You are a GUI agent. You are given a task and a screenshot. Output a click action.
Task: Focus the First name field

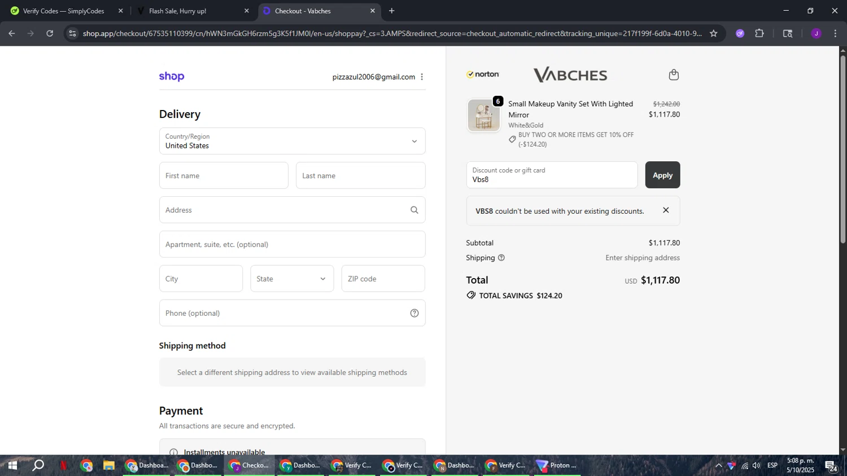pyautogui.click(x=224, y=175)
